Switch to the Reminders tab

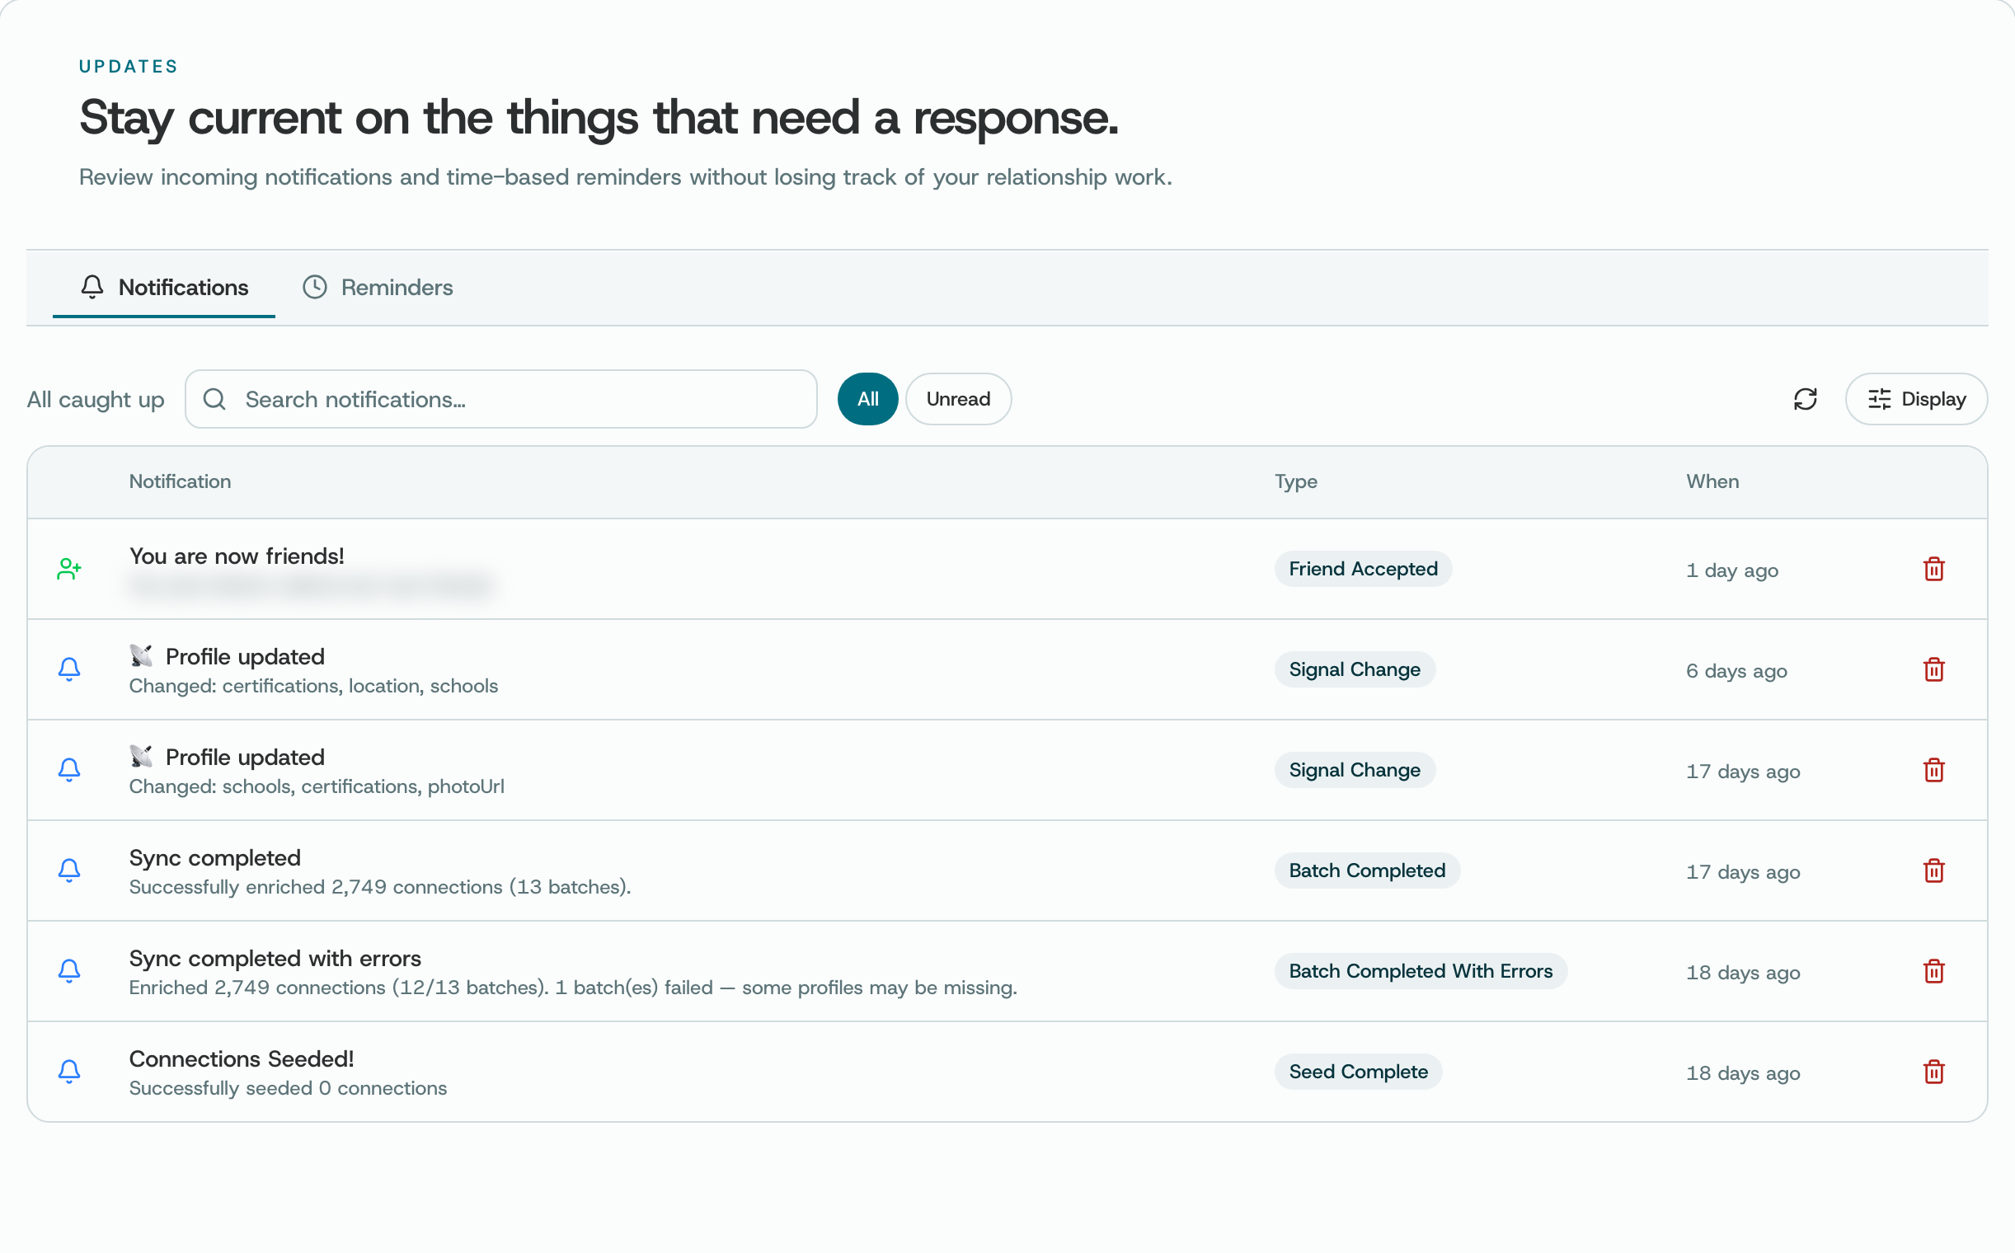pyautogui.click(x=377, y=288)
